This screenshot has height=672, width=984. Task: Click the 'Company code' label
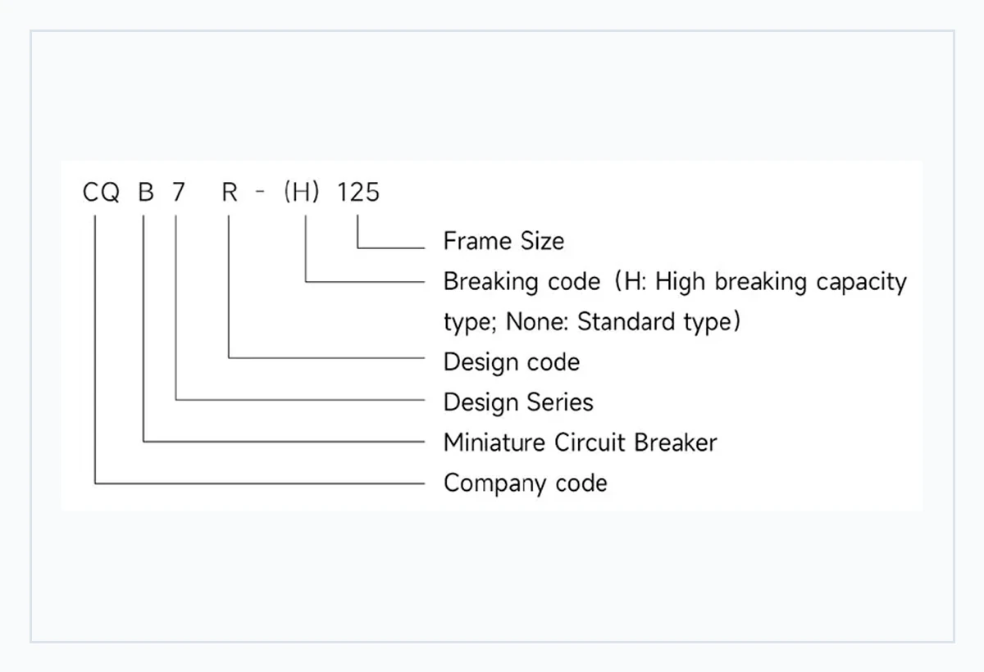[x=525, y=483]
